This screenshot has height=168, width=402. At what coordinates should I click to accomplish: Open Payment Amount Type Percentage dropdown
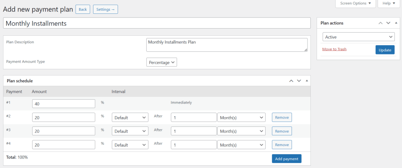161,62
